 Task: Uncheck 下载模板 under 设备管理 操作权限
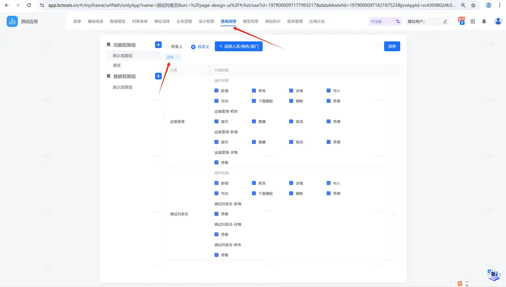(254, 101)
